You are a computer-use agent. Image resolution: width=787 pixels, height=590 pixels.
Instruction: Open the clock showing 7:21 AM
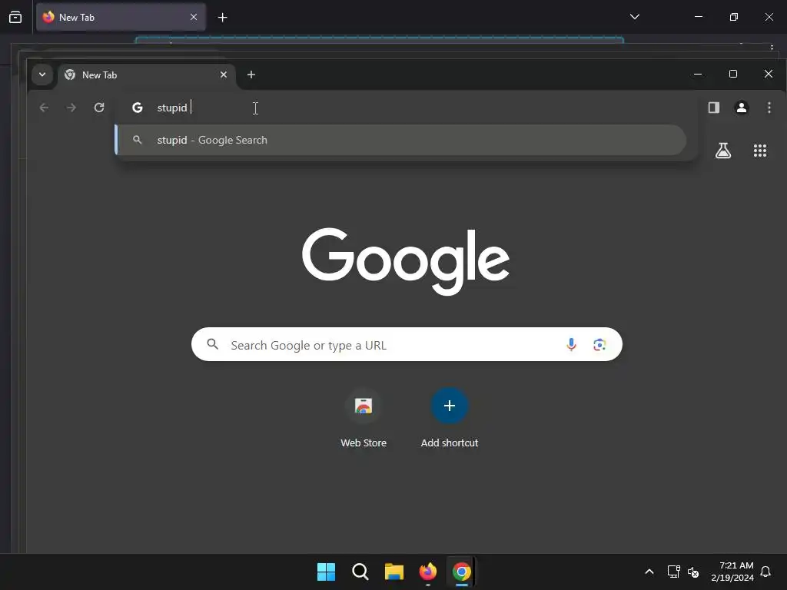(x=732, y=572)
